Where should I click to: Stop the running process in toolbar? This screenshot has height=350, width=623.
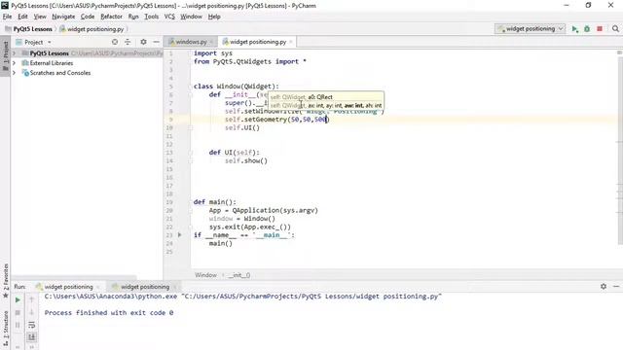[600, 29]
